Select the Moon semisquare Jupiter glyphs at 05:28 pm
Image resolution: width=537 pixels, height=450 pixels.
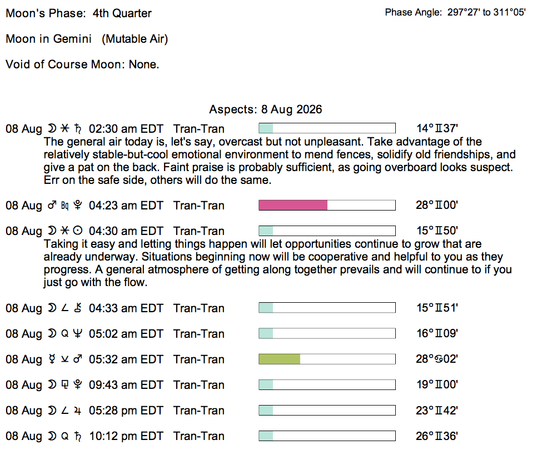(64, 411)
